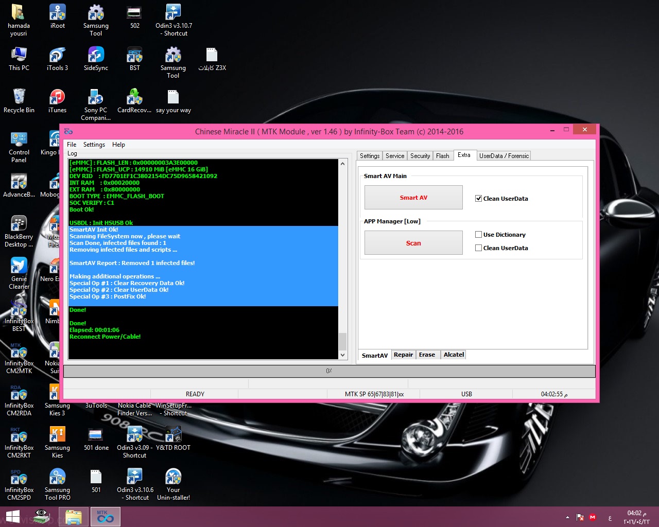
Task: Open the Samsung Tool PRO icon
Action: (x=57, y=484)
